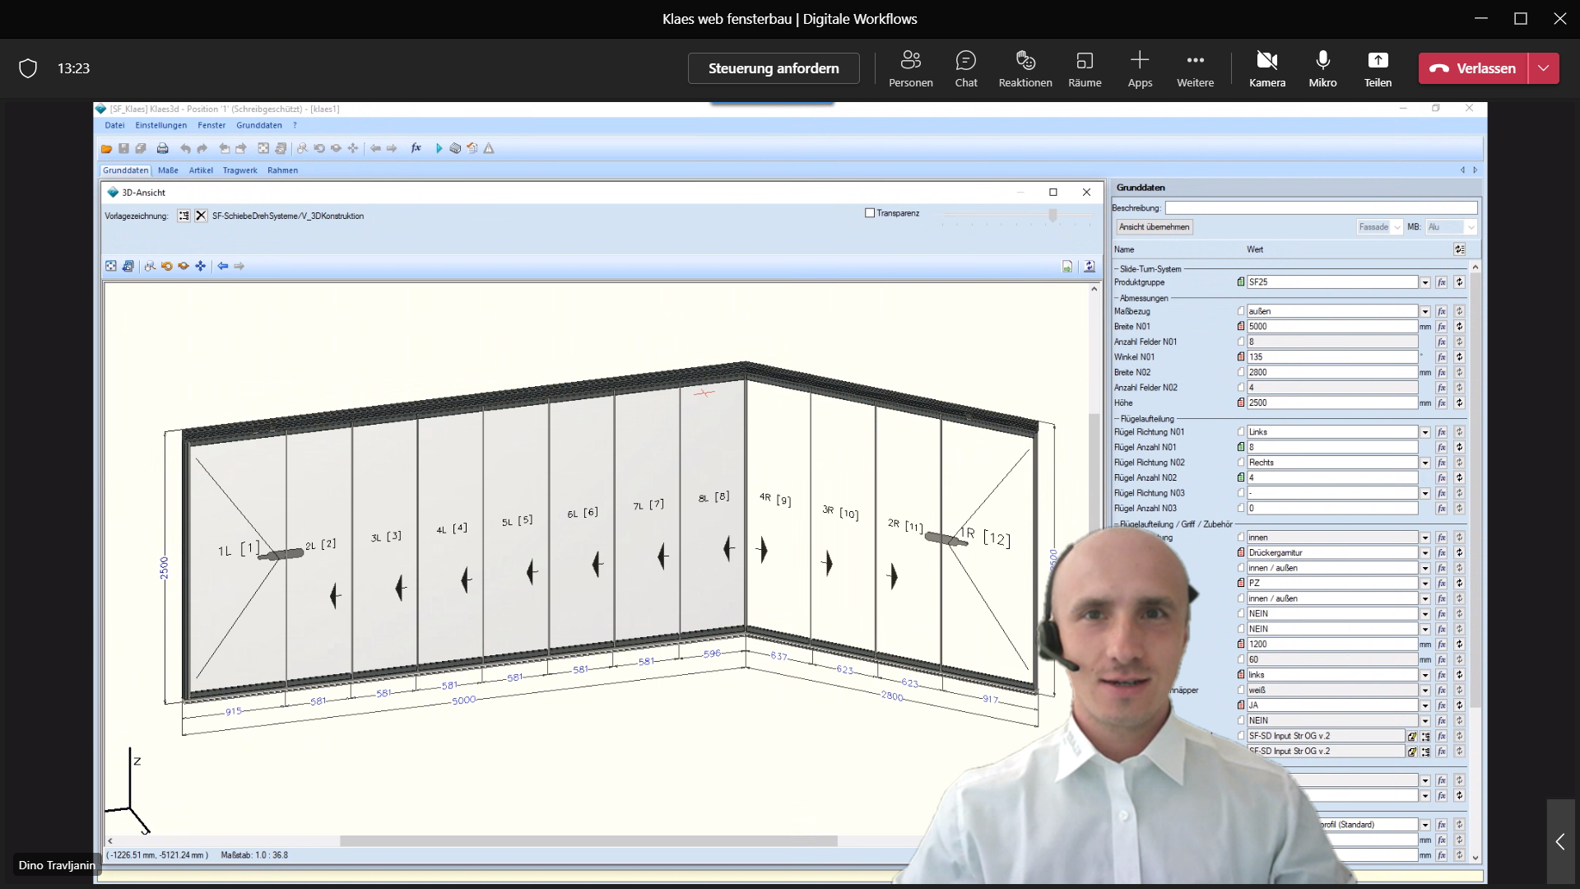Click the sort icon right of Wert header
Viewport: 1580px width, 889px height.
pyautogui.click(x=1459, y=249)
